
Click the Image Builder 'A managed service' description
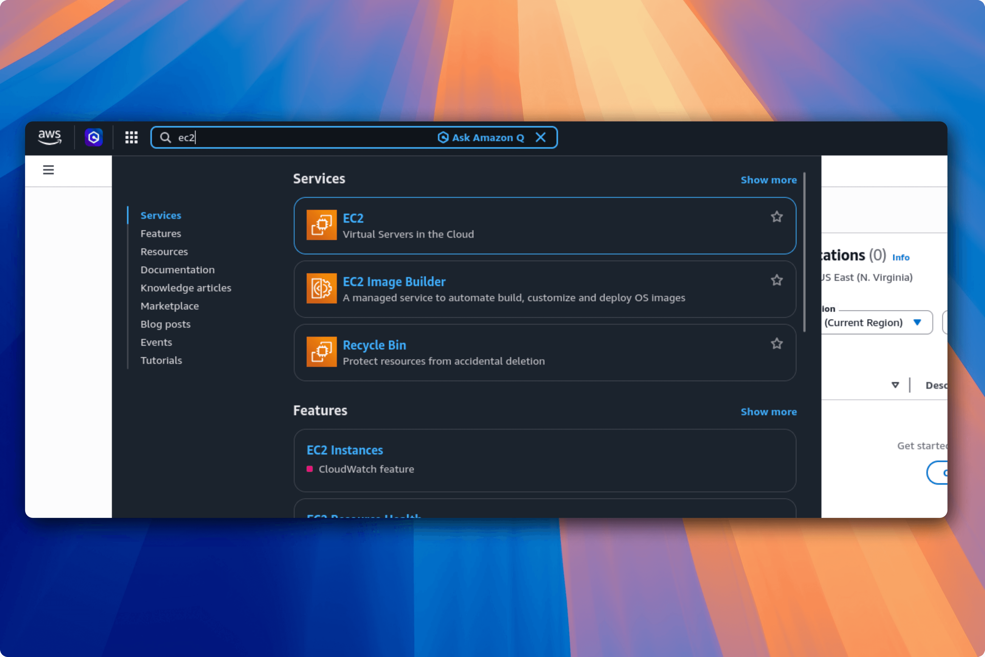(x=514, y=298)
